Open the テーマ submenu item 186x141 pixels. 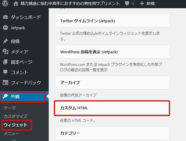coord(10,108)
